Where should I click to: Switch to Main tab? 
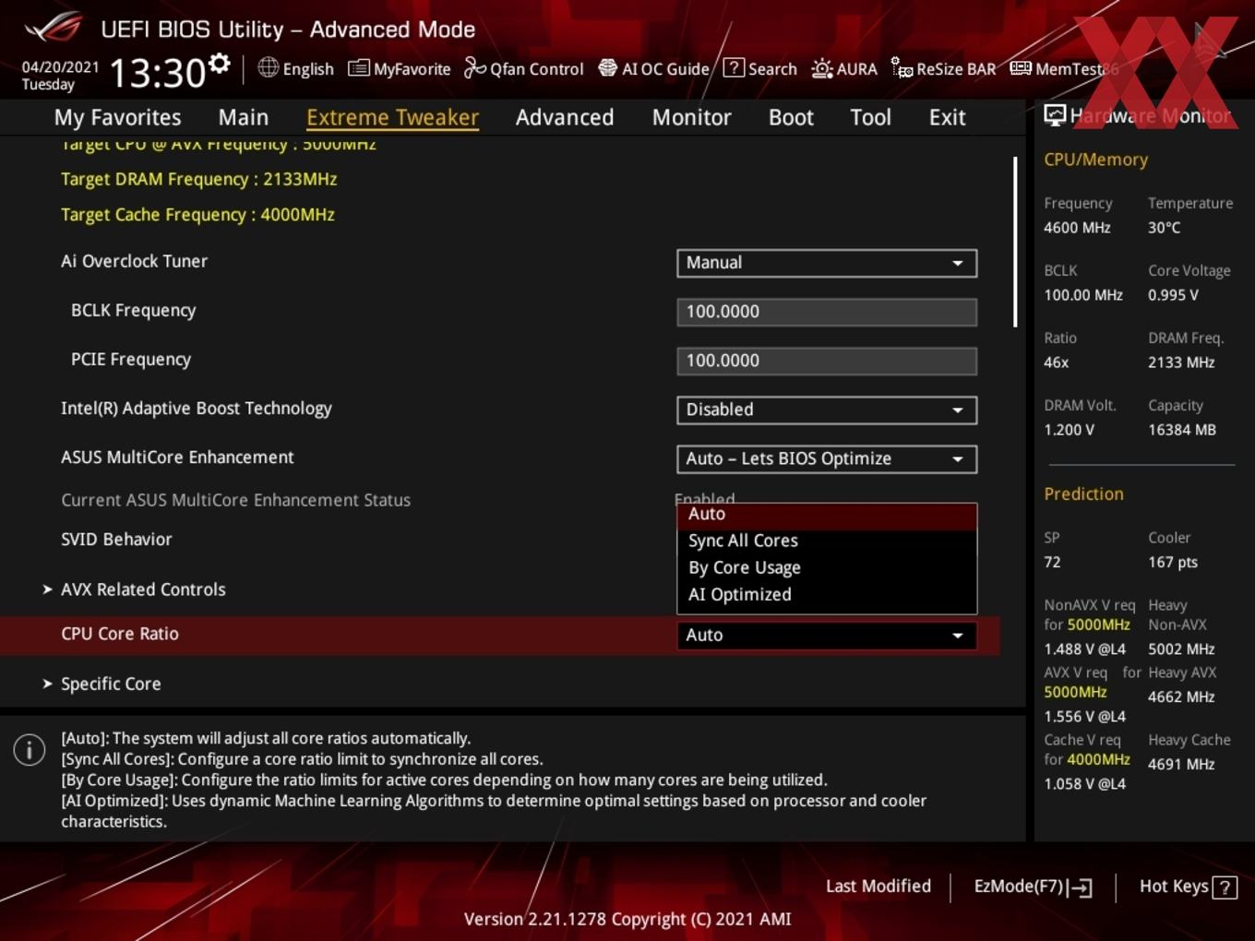coord(244,117)
